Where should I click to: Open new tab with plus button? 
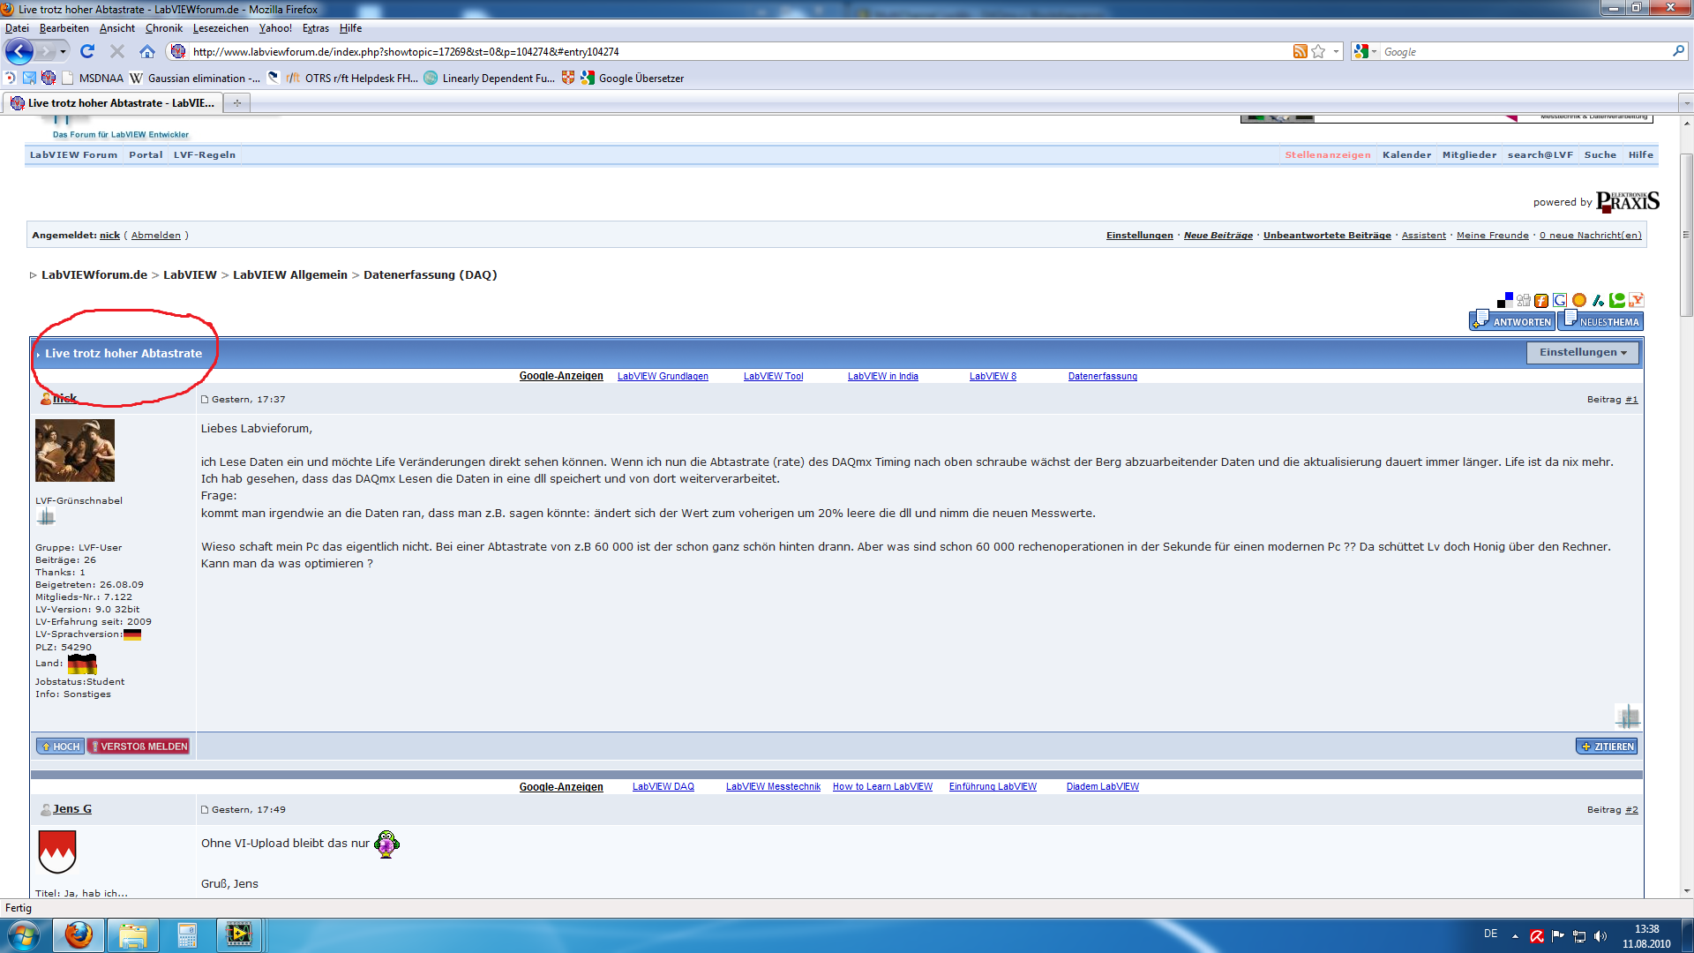pos(236,103)
